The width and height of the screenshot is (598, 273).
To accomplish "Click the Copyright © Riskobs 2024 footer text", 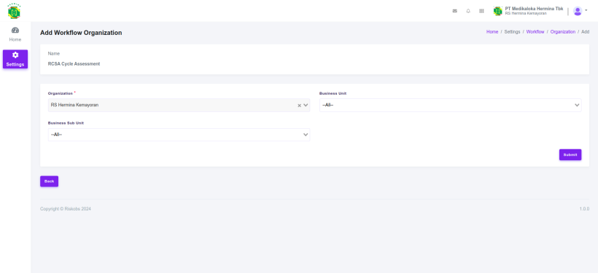I will click(x=65, y=209).
